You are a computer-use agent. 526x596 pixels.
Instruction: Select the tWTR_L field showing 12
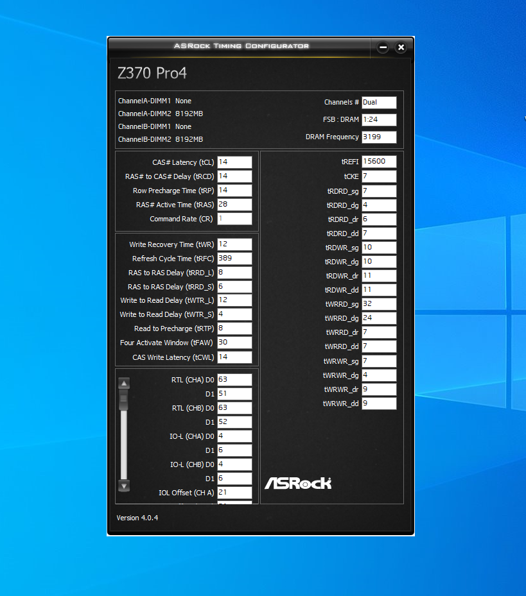point(234,300)
